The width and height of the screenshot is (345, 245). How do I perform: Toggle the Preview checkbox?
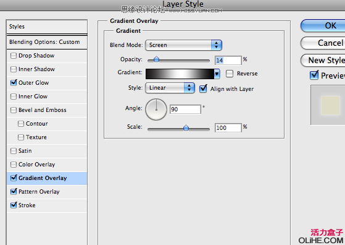pos(314,75)
